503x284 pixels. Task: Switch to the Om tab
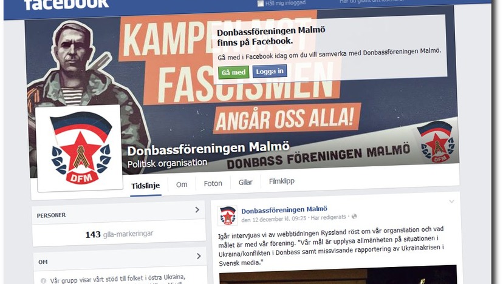click(182, 184)
